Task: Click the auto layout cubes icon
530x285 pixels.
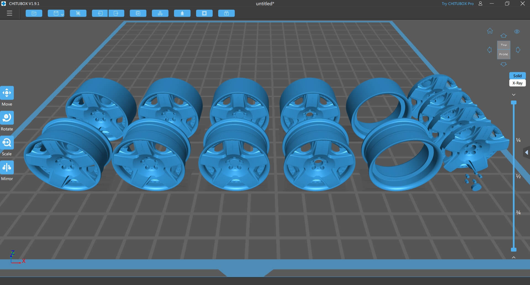Action: coord(160,13)
